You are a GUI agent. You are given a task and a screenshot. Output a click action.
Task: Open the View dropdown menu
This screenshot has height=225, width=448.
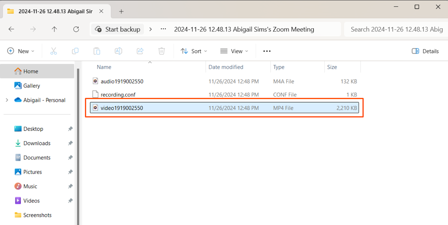234,51
